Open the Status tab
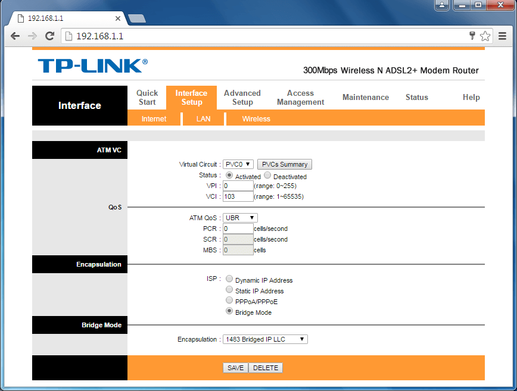Screen dimensions: 517x391 tap(417, 97)
